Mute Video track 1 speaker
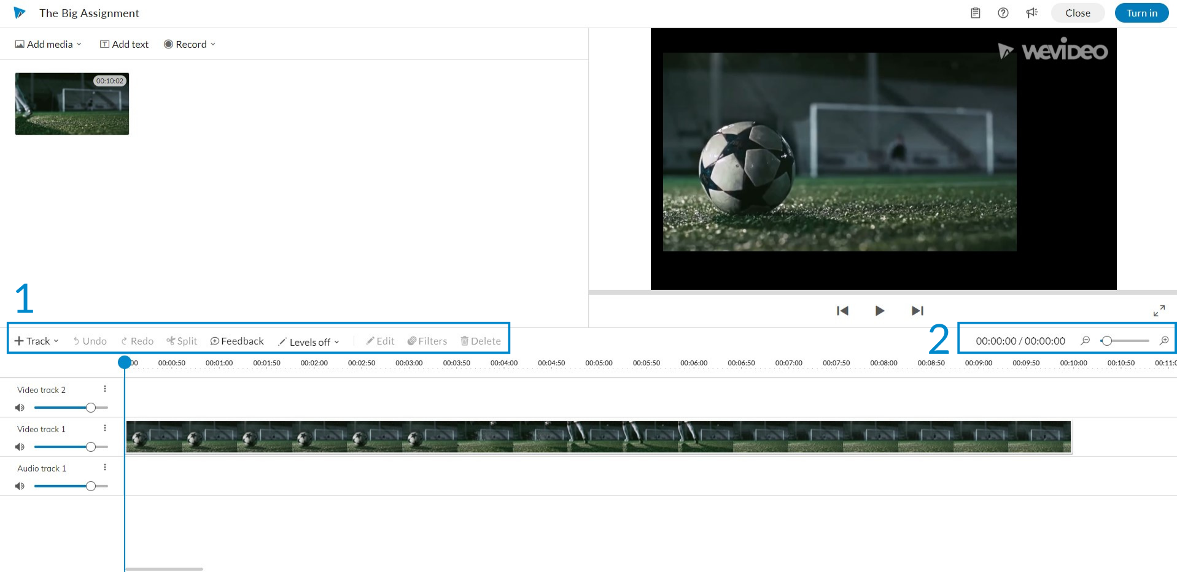1177x572 pixels. pyautogui.click(x=20, y=447)
